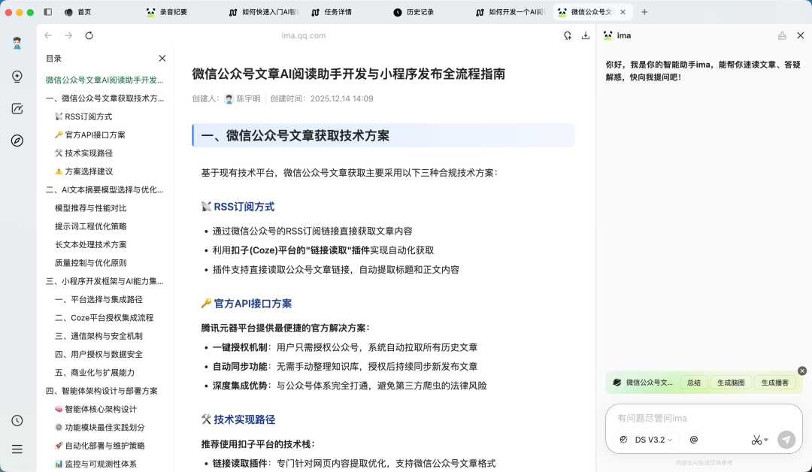Click the 总结 quick action button

point(693,383)
